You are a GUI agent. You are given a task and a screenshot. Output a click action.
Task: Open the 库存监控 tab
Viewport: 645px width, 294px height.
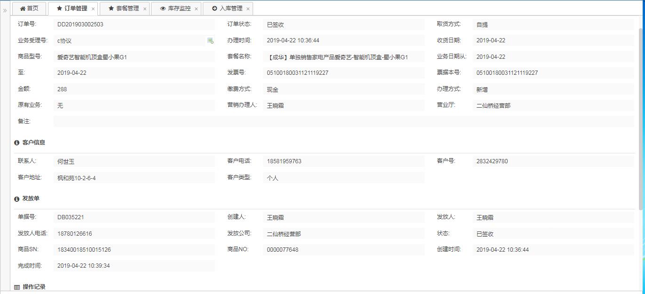175,8
